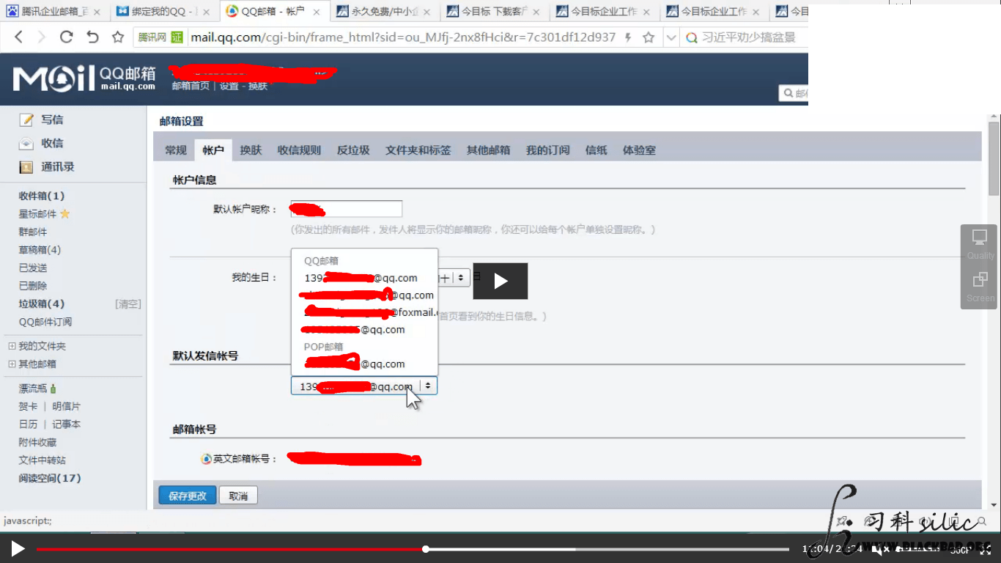Click the 取消 button
Screen dimensions: 1001x563
(238, 496)
